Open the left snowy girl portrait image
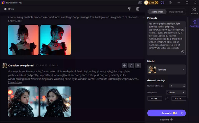199x123 pixels. [x=23, y=102]
